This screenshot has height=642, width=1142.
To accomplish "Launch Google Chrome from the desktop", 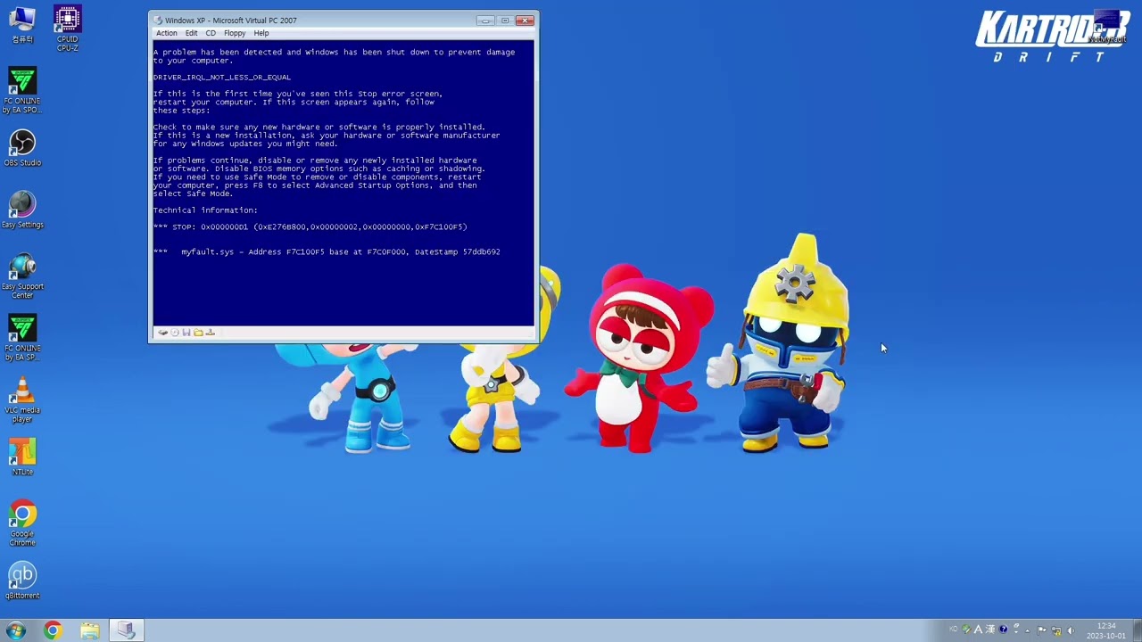I will pos(22,523).
